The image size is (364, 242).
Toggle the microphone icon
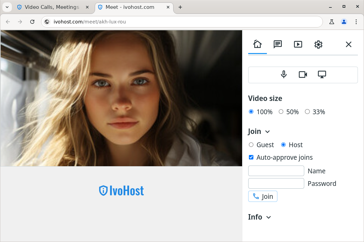pyautogui.click(x=284, y=74)
